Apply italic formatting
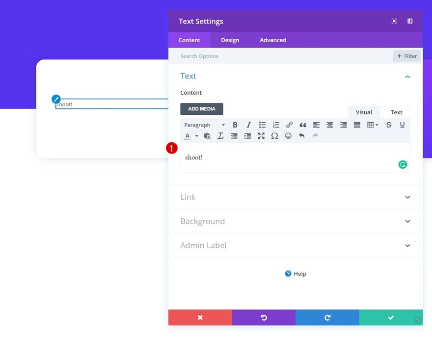Image resolution: width=432 pixels, height=337 pixels. pos(248,125)
